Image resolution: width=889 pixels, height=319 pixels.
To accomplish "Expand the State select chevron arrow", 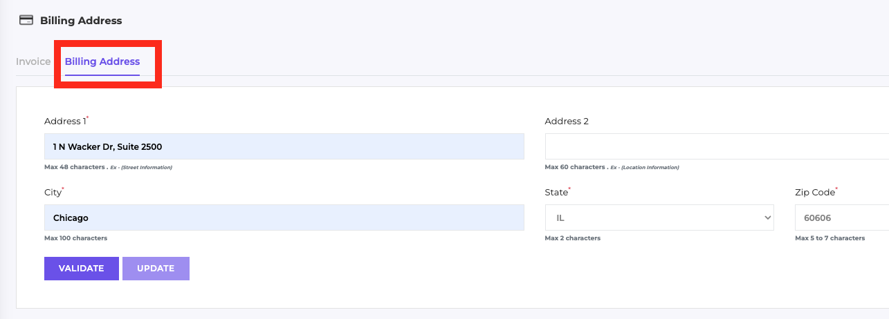I will click(x=767, y=217).
